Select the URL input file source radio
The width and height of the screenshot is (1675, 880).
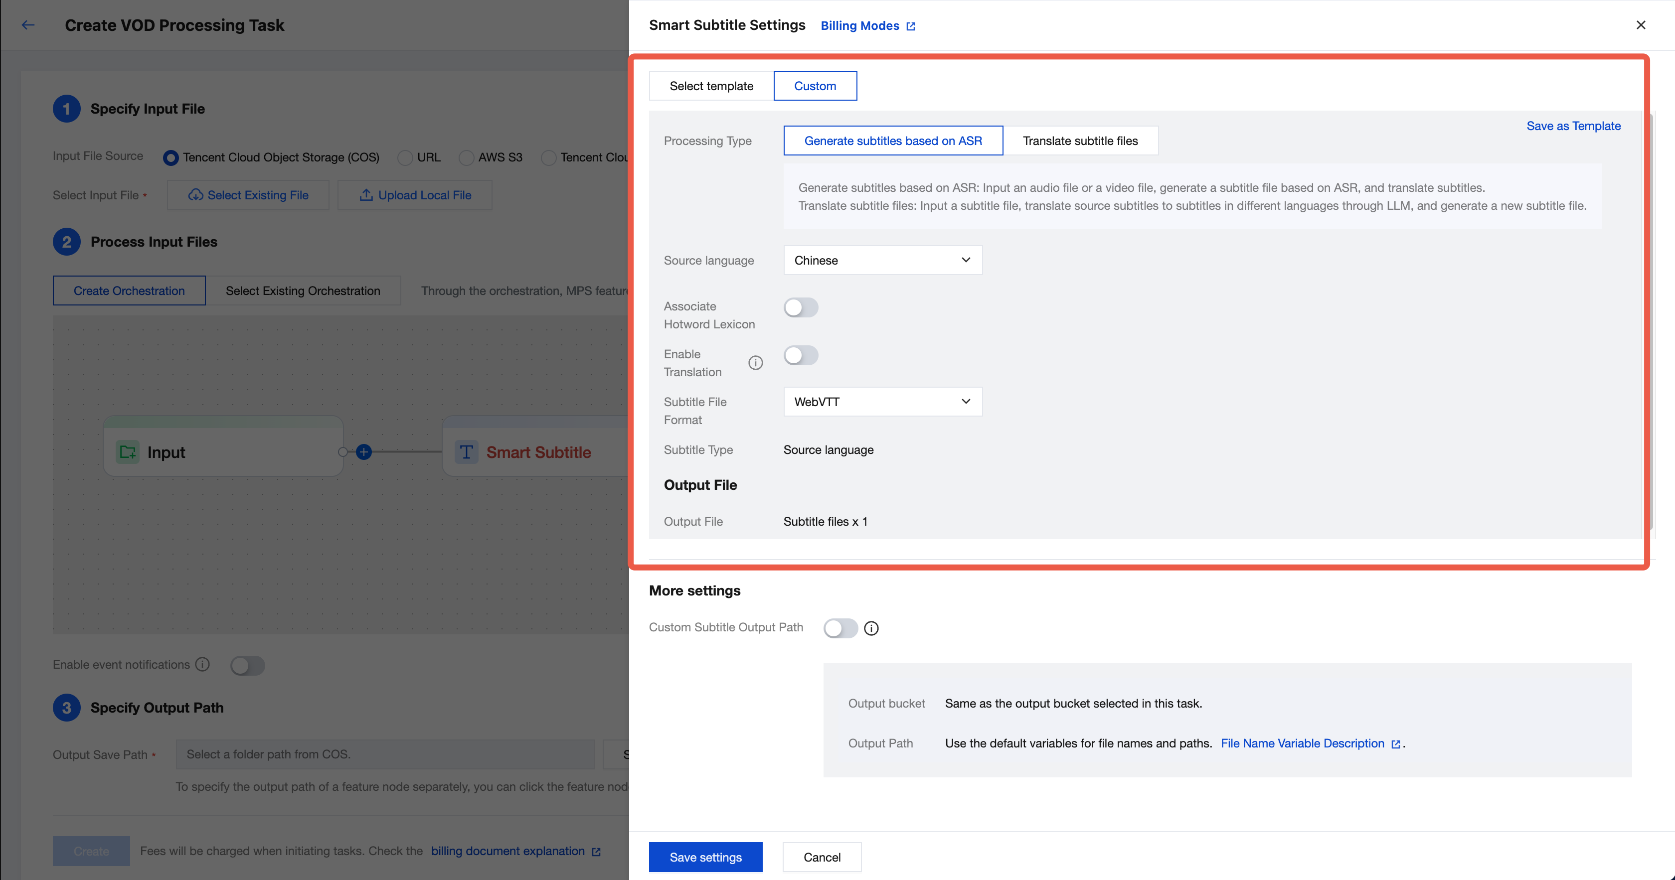(405, 157)
